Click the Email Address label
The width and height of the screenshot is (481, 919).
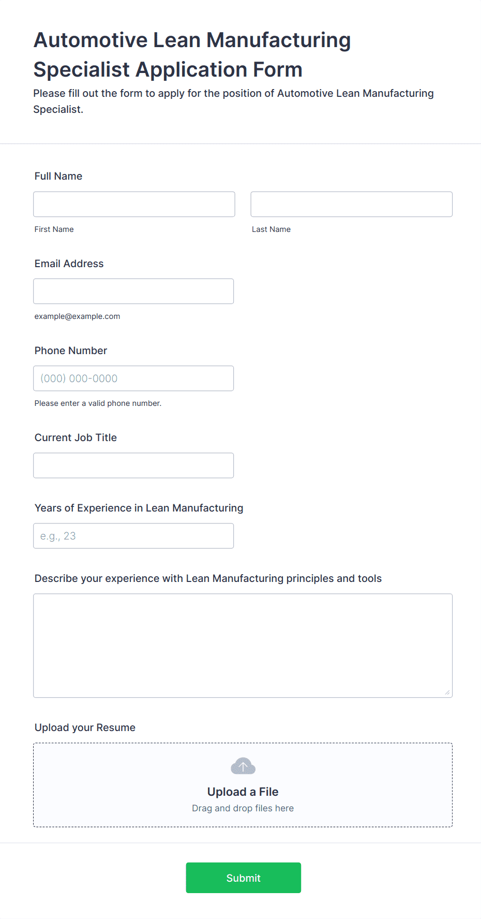(69, 264)
